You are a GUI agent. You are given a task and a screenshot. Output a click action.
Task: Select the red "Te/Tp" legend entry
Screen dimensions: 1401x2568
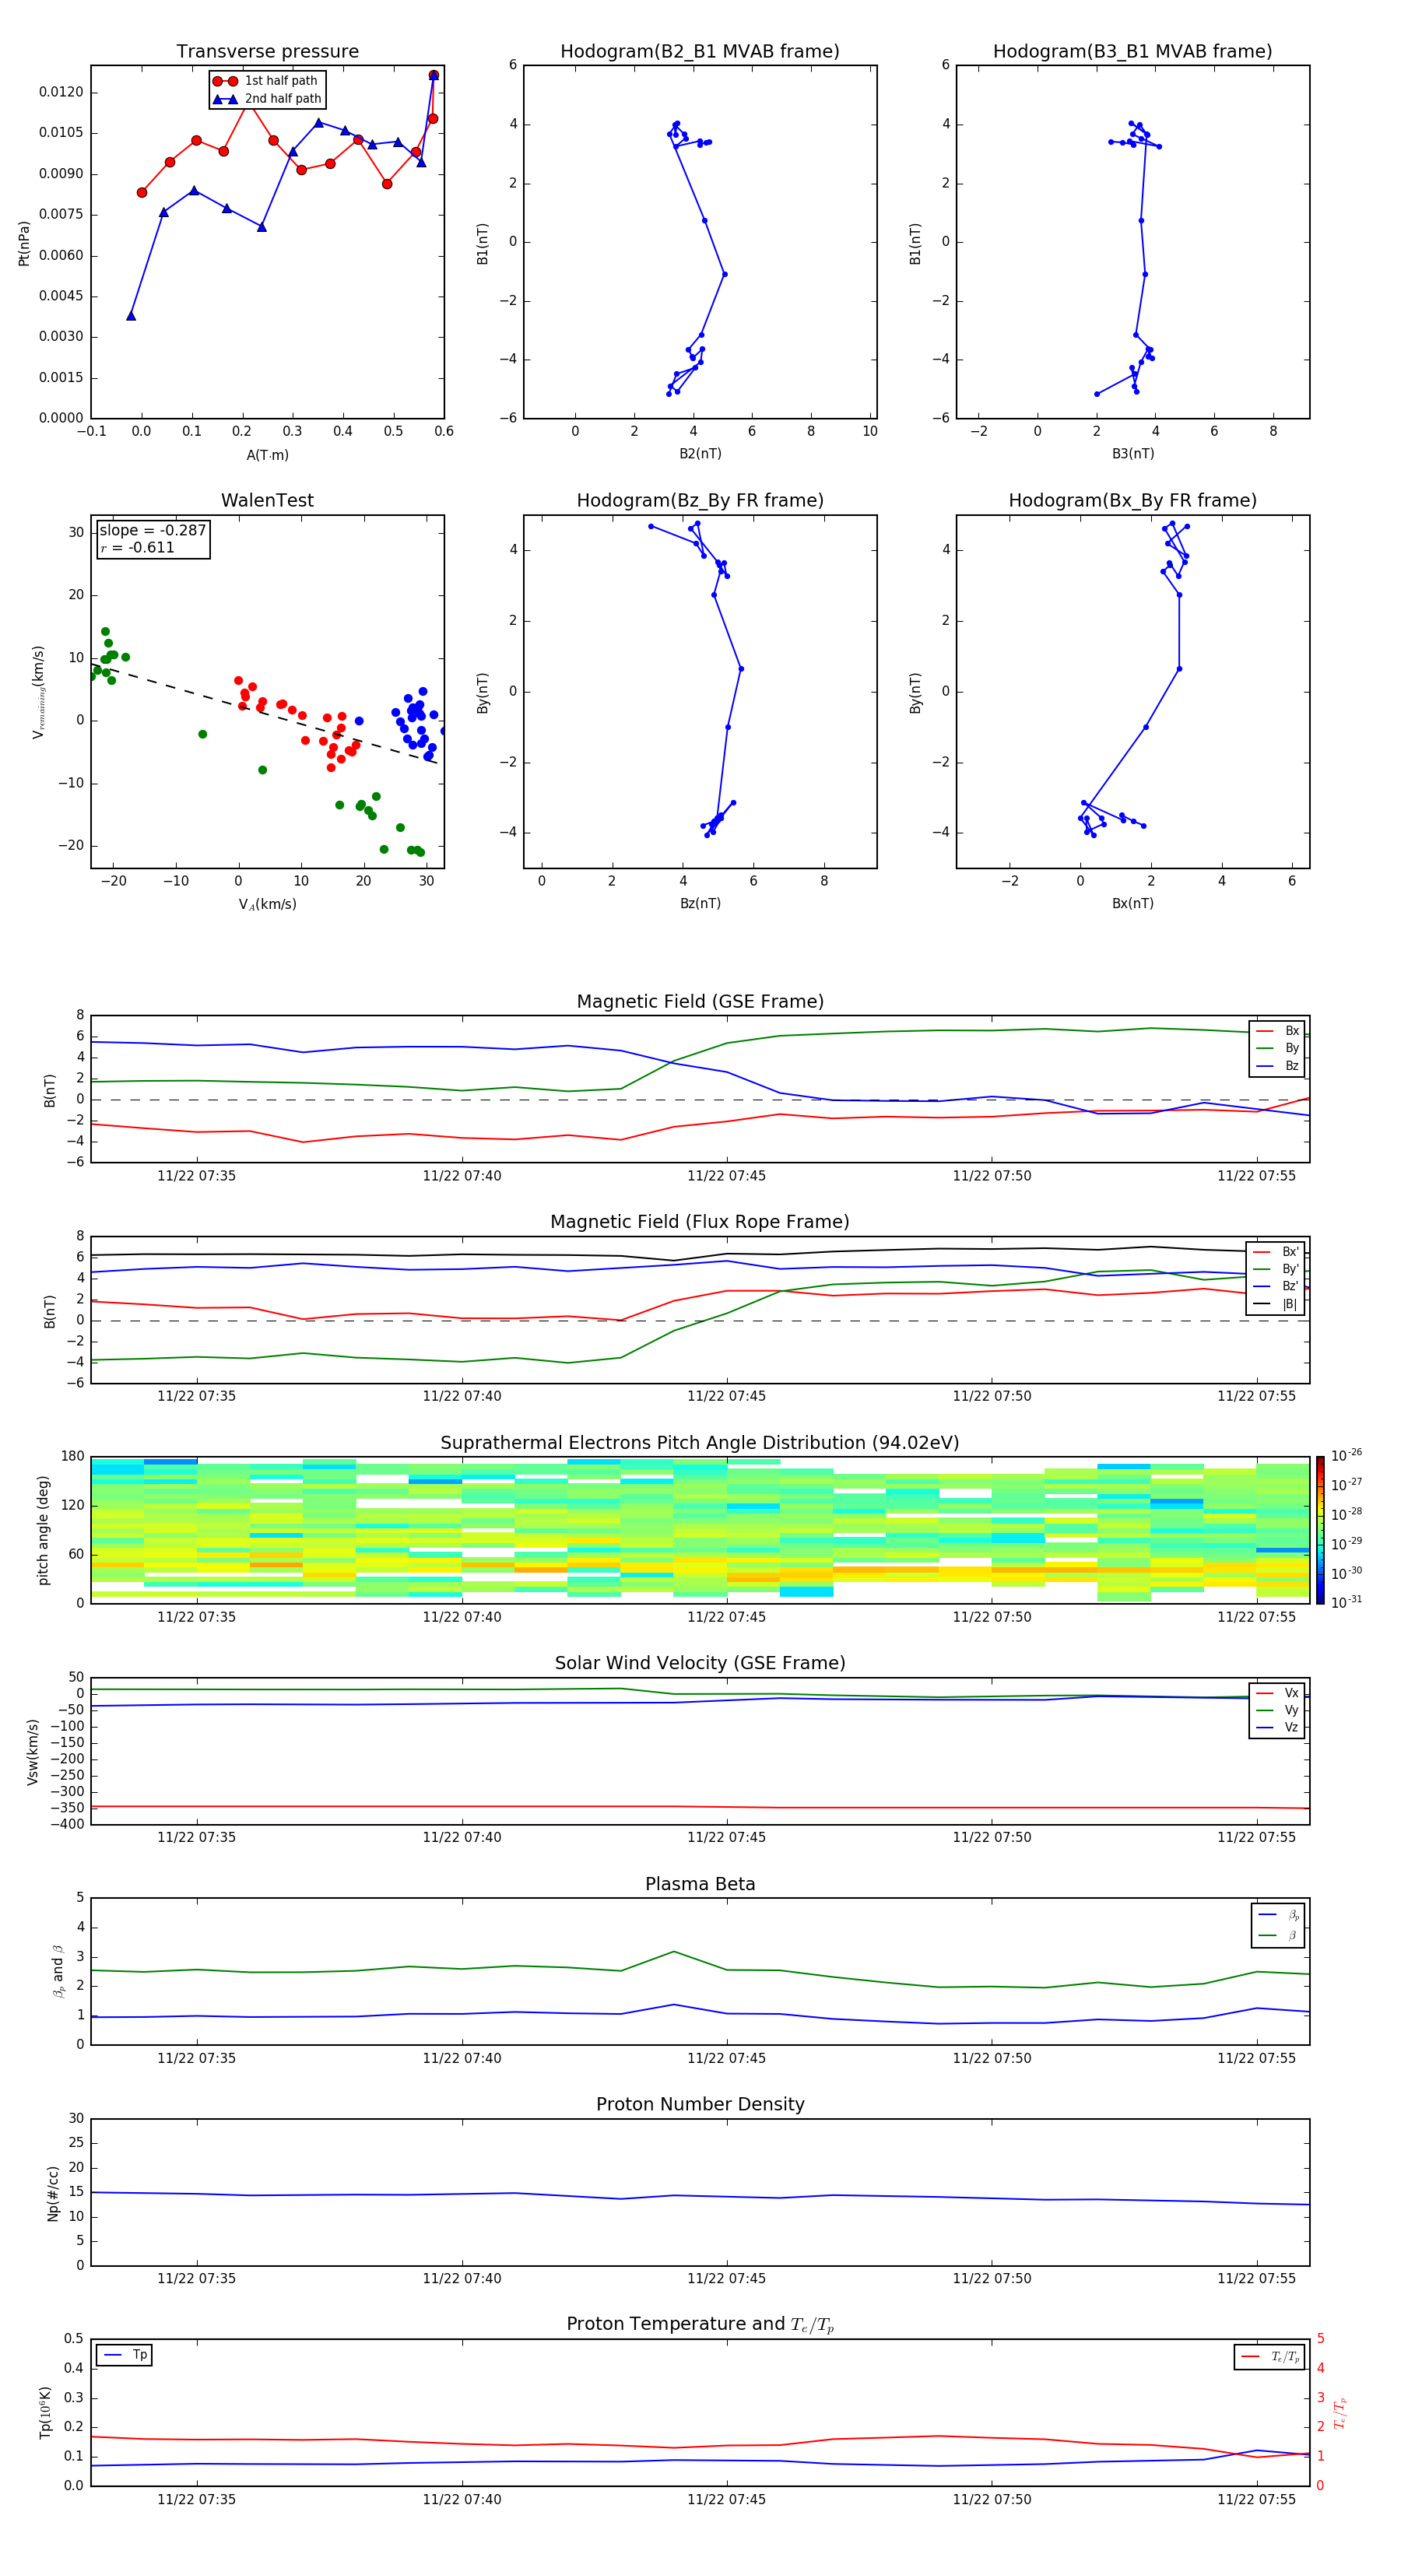pos(1271,2356)
